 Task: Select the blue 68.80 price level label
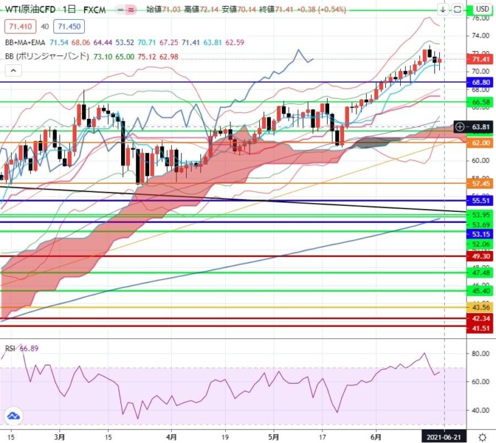tap(481, 82)
